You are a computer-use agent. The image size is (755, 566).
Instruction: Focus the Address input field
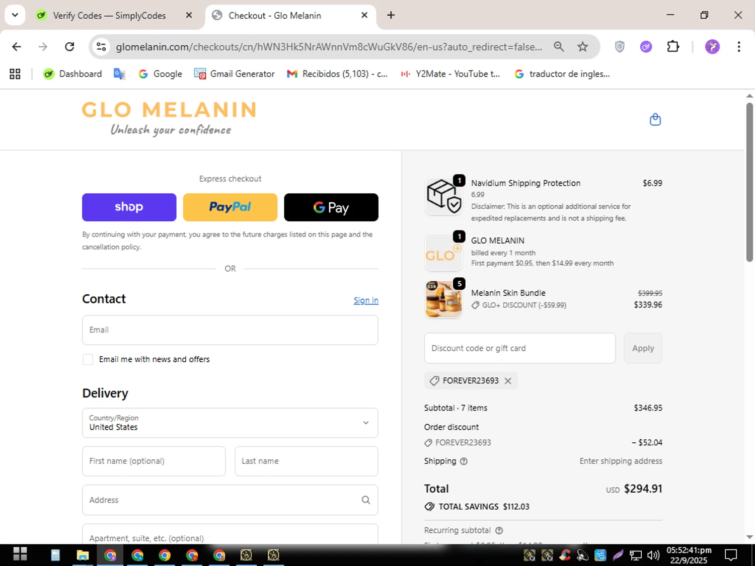pos(230,500)
